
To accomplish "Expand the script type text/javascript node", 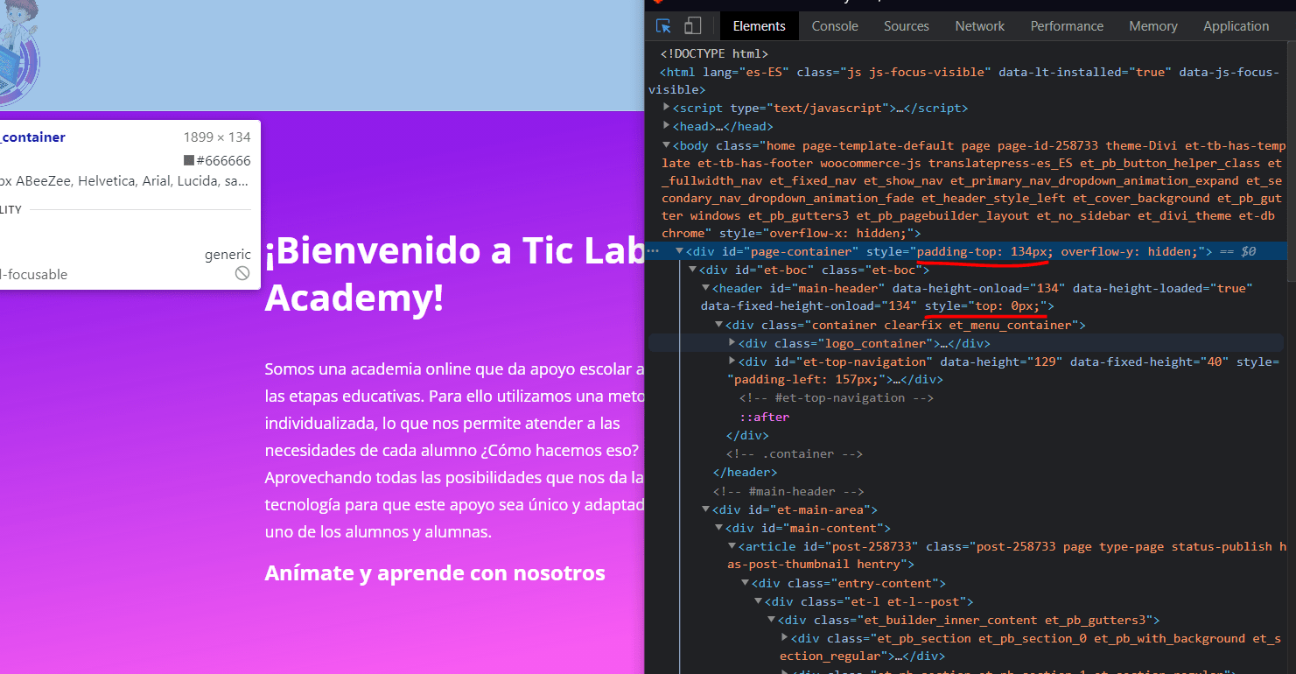I will [x=667, y=108].
